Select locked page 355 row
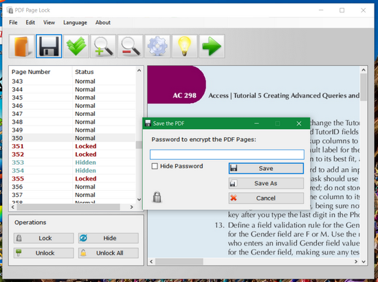 click(x=73, y=178)
